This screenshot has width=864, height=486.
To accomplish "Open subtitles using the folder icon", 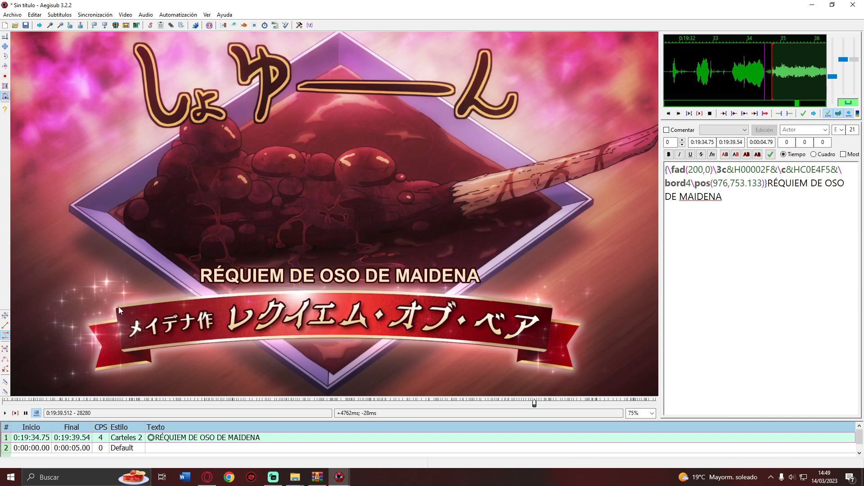I will tap(15, 25).
